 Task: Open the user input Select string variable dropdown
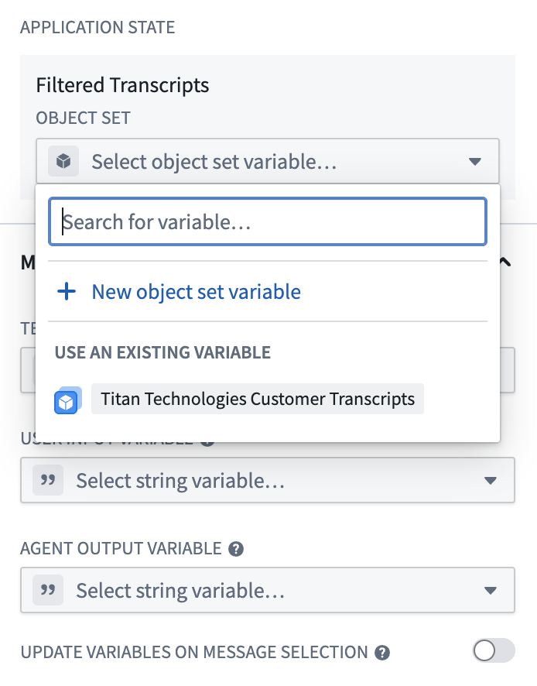point(267,480)
